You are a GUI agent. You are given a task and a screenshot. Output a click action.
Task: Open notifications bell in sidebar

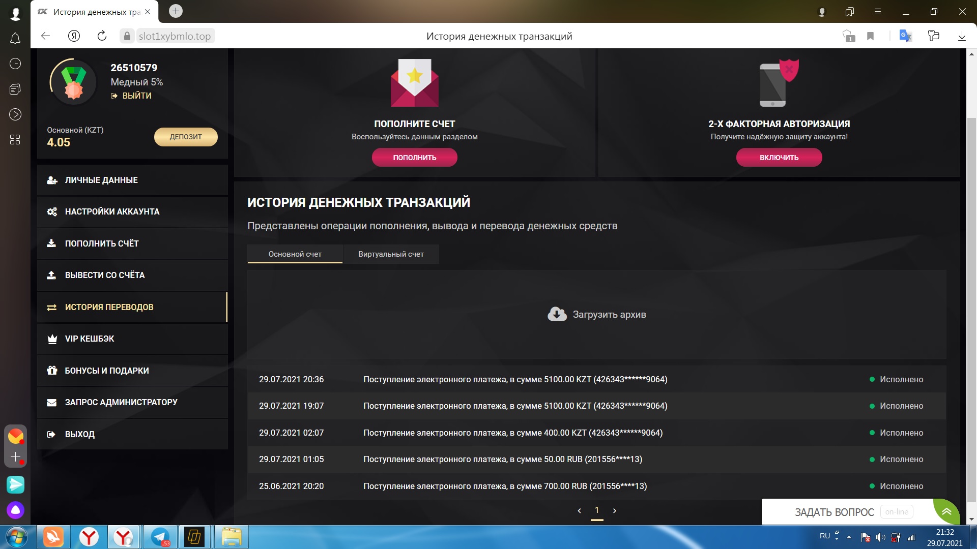(15, 39)
